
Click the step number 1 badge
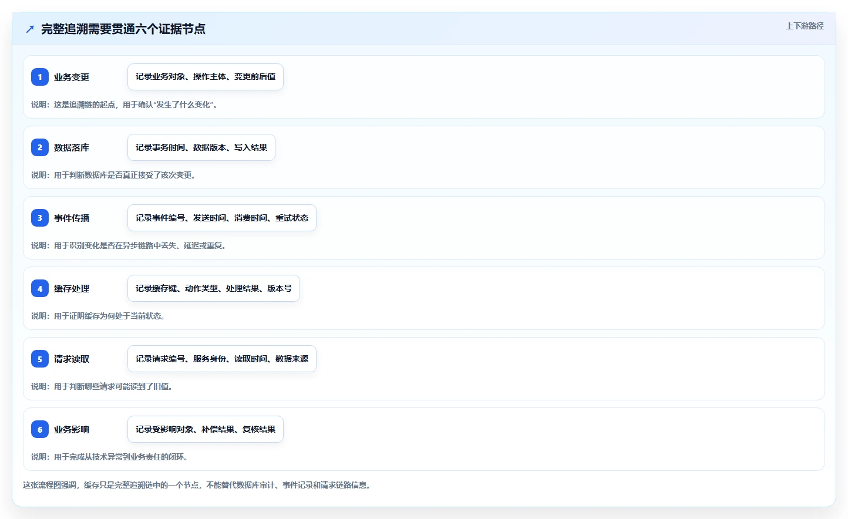click(40, 77)
